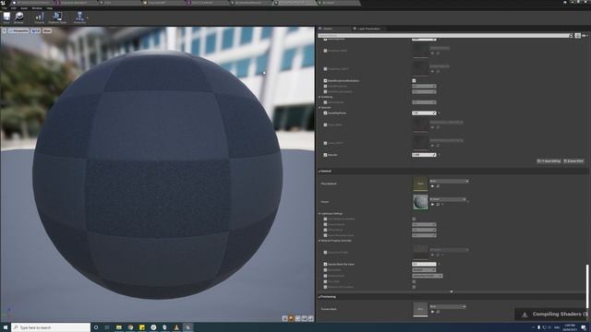Toggle the Params toolbar icon
This screenshot has width=591, height=332.
tap(39, 18)
